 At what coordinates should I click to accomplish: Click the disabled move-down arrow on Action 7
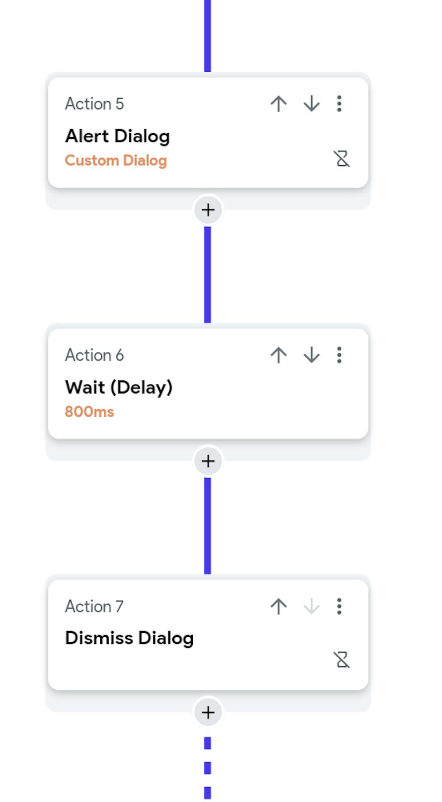[311, 606]
